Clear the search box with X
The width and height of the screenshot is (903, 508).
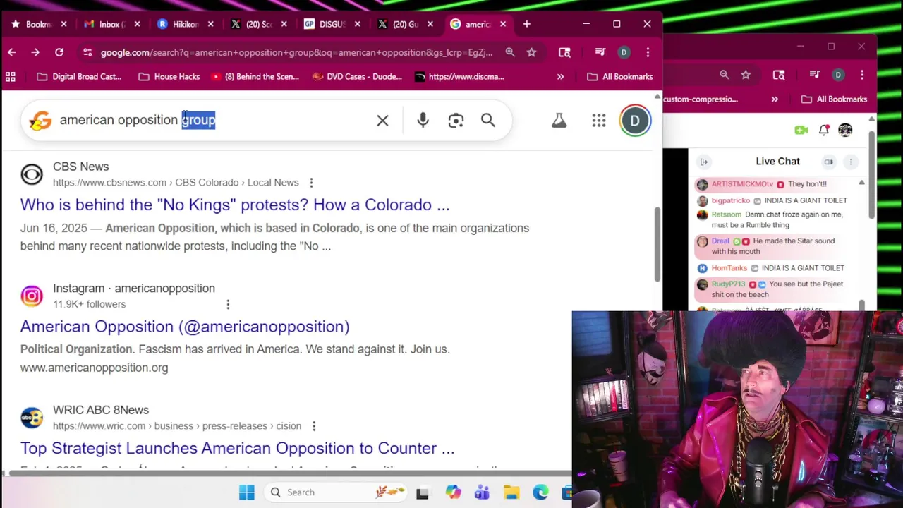(382, 121)
